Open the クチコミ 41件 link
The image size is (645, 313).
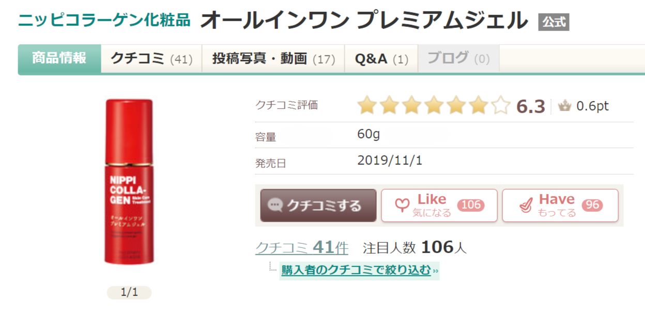pyautogui.click(x=302, y=248)
